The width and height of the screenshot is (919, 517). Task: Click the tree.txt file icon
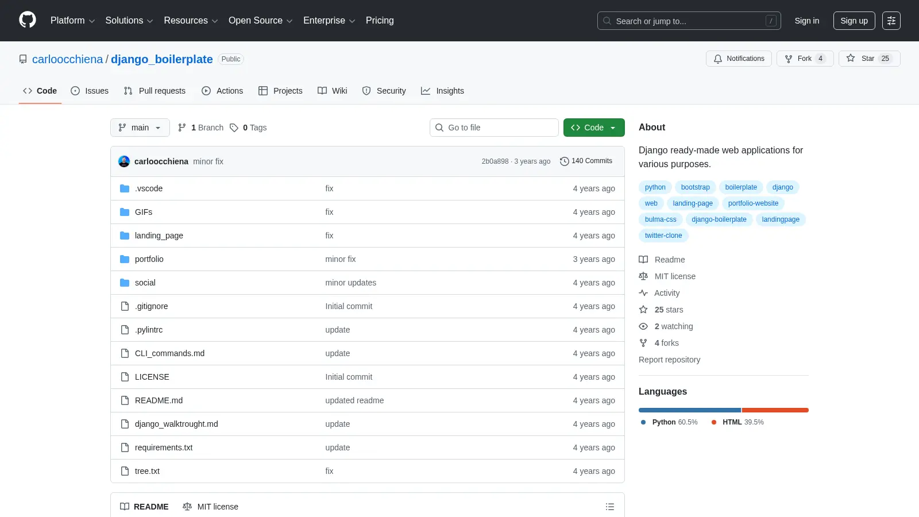click(125, 471)
